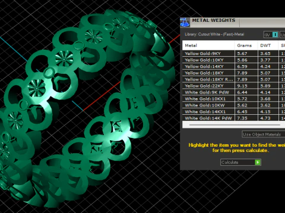Click the 3.68 DWT value

click(x=265, y=99)
